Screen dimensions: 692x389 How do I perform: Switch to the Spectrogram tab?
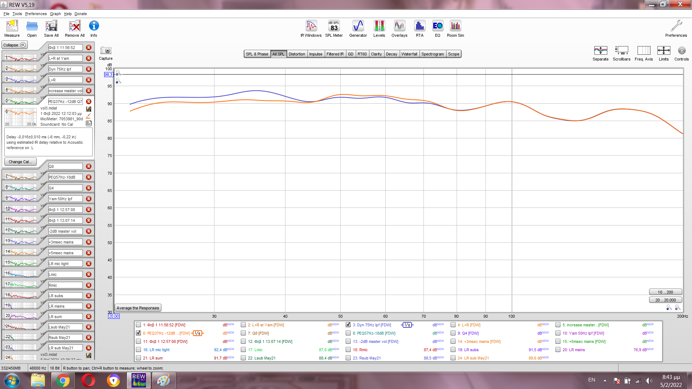coord(432,54)
